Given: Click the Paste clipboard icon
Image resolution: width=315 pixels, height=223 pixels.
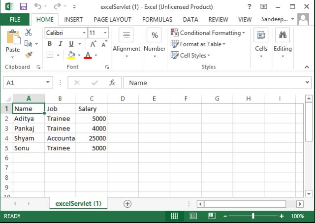Looking at the screenshot, I should coord(13,37).
